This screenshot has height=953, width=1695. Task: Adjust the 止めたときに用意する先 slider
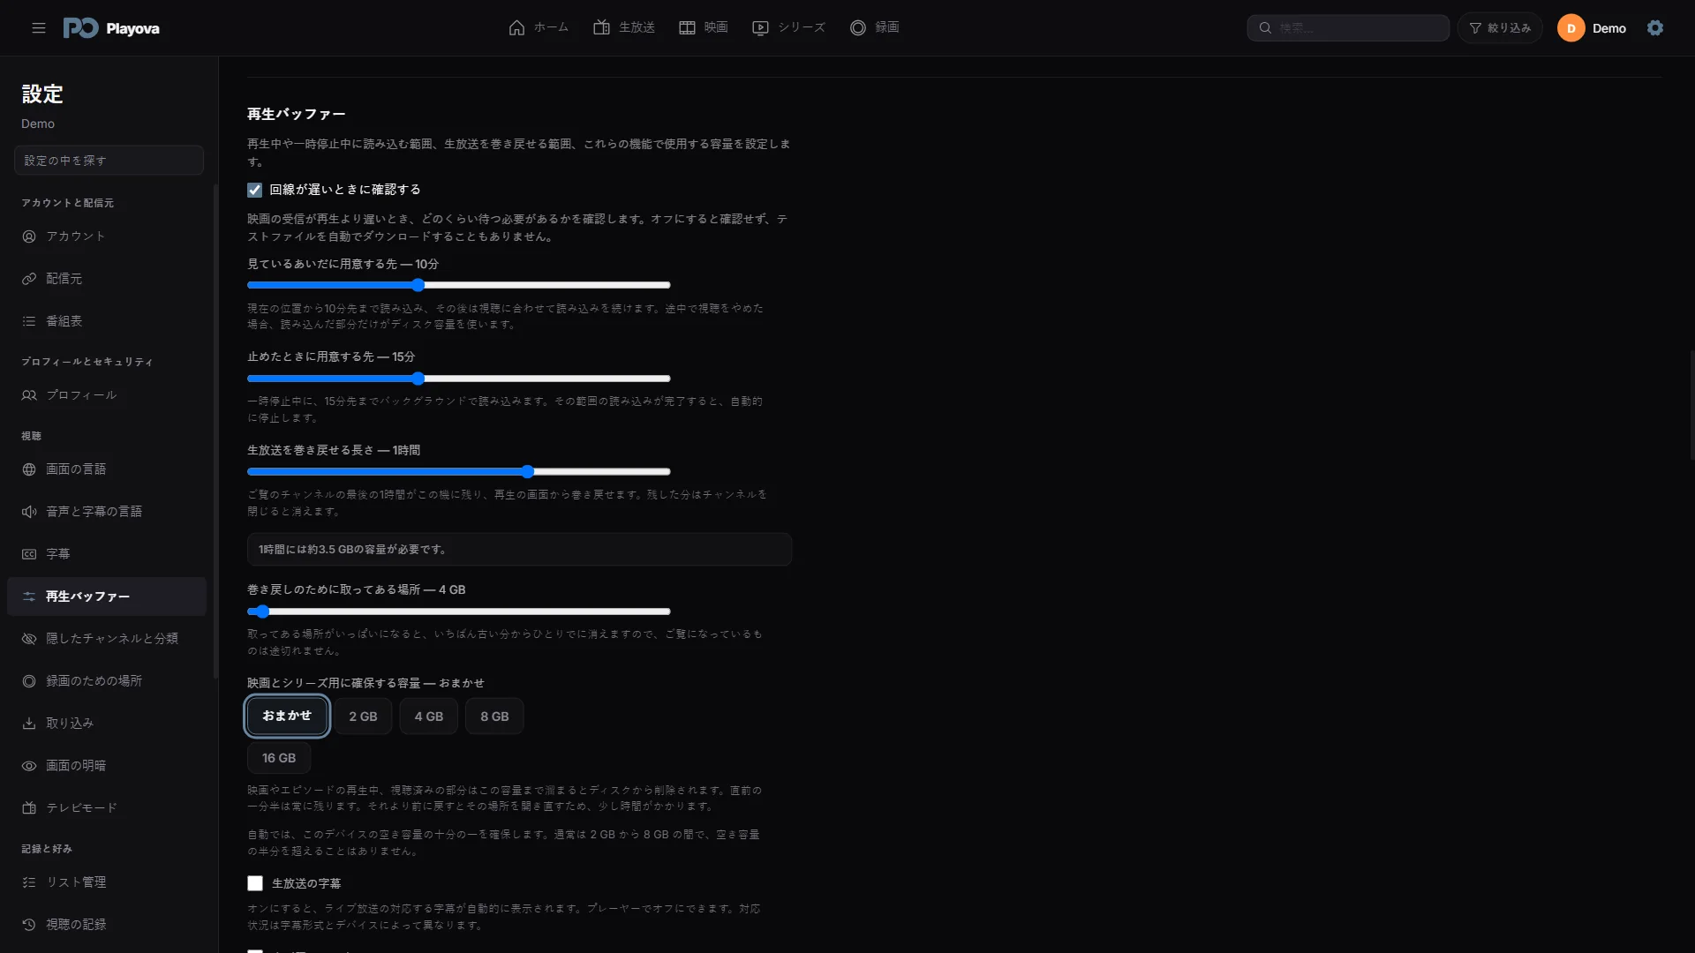tap(459, 379)
